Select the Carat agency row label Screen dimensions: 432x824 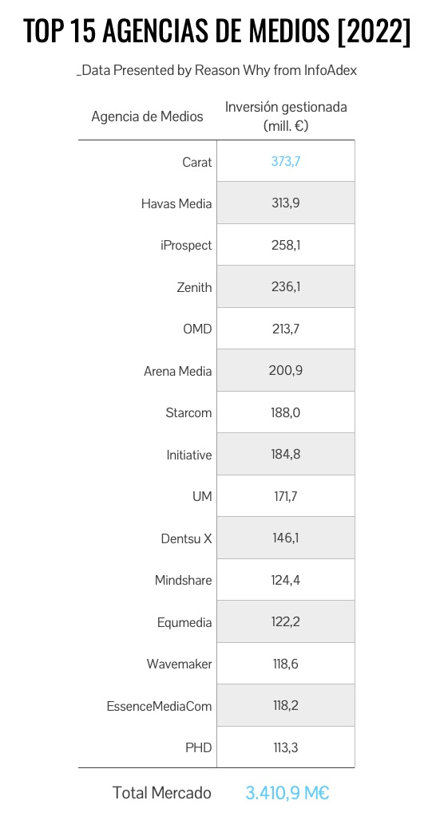click(x=197, y=162)
